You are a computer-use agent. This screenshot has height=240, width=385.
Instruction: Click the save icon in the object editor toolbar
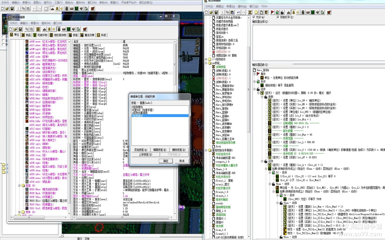click(20, 29)
